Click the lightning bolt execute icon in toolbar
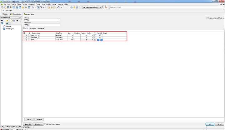 tap(23, 7)
